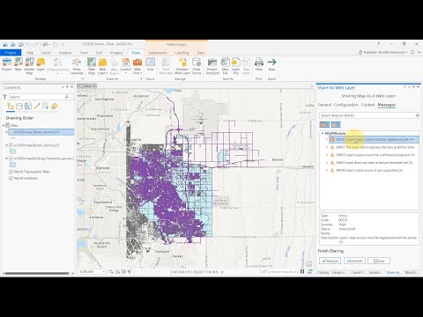Click the Publish button
Screen dimensions: 423x317
click(354, 261)
